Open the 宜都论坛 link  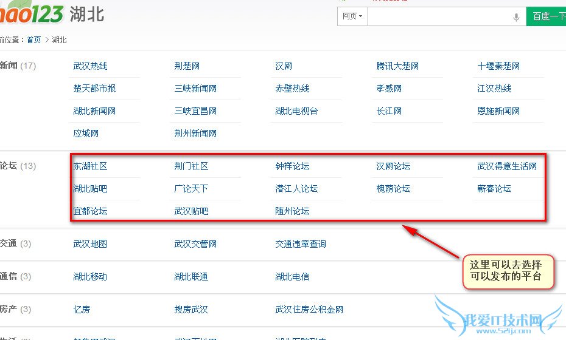pos(90,211)
